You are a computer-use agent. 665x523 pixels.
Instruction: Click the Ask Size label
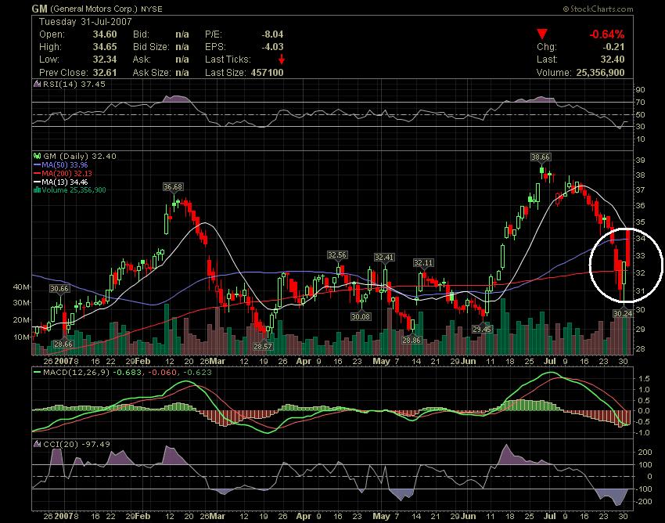[x=152, y=73]
